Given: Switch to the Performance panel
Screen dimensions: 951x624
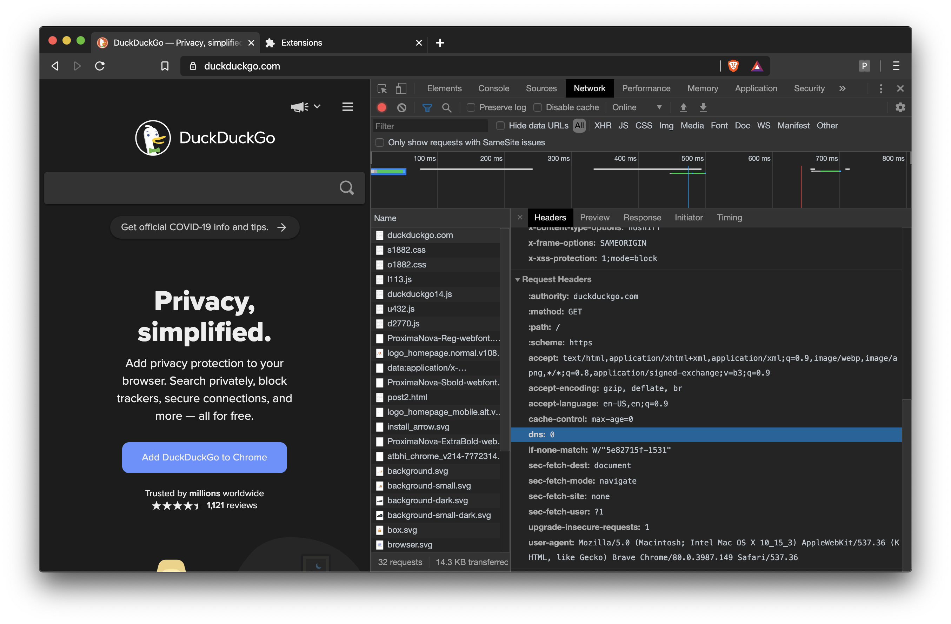Looking at the screenshot, I should [x=646, y=88].
